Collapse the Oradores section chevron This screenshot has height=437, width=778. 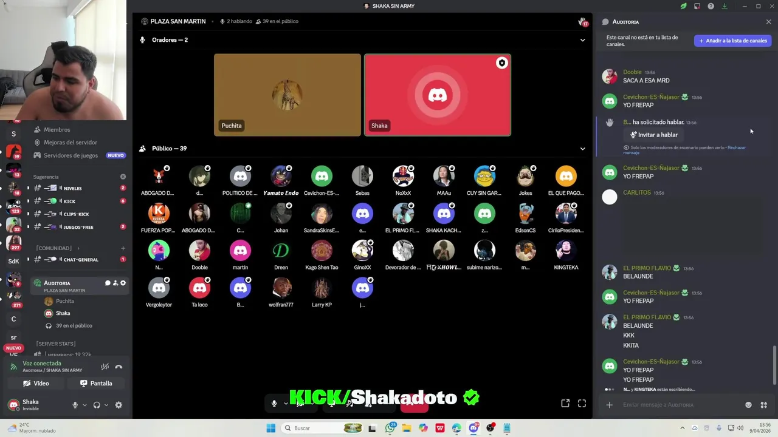point(582,40)
